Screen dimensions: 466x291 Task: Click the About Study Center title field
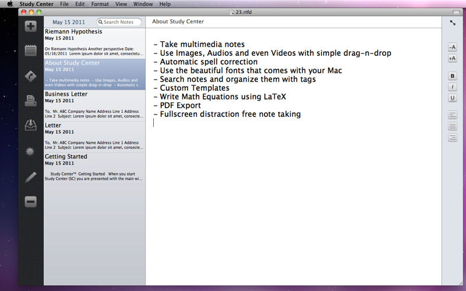(178, 22)
